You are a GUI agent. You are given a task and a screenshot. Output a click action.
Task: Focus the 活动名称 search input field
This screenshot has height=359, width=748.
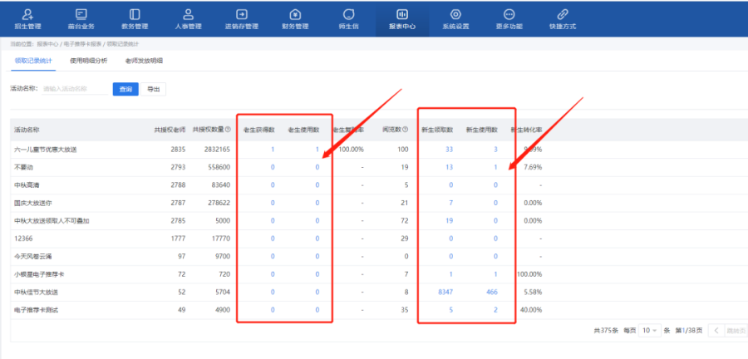pos(75,88)
